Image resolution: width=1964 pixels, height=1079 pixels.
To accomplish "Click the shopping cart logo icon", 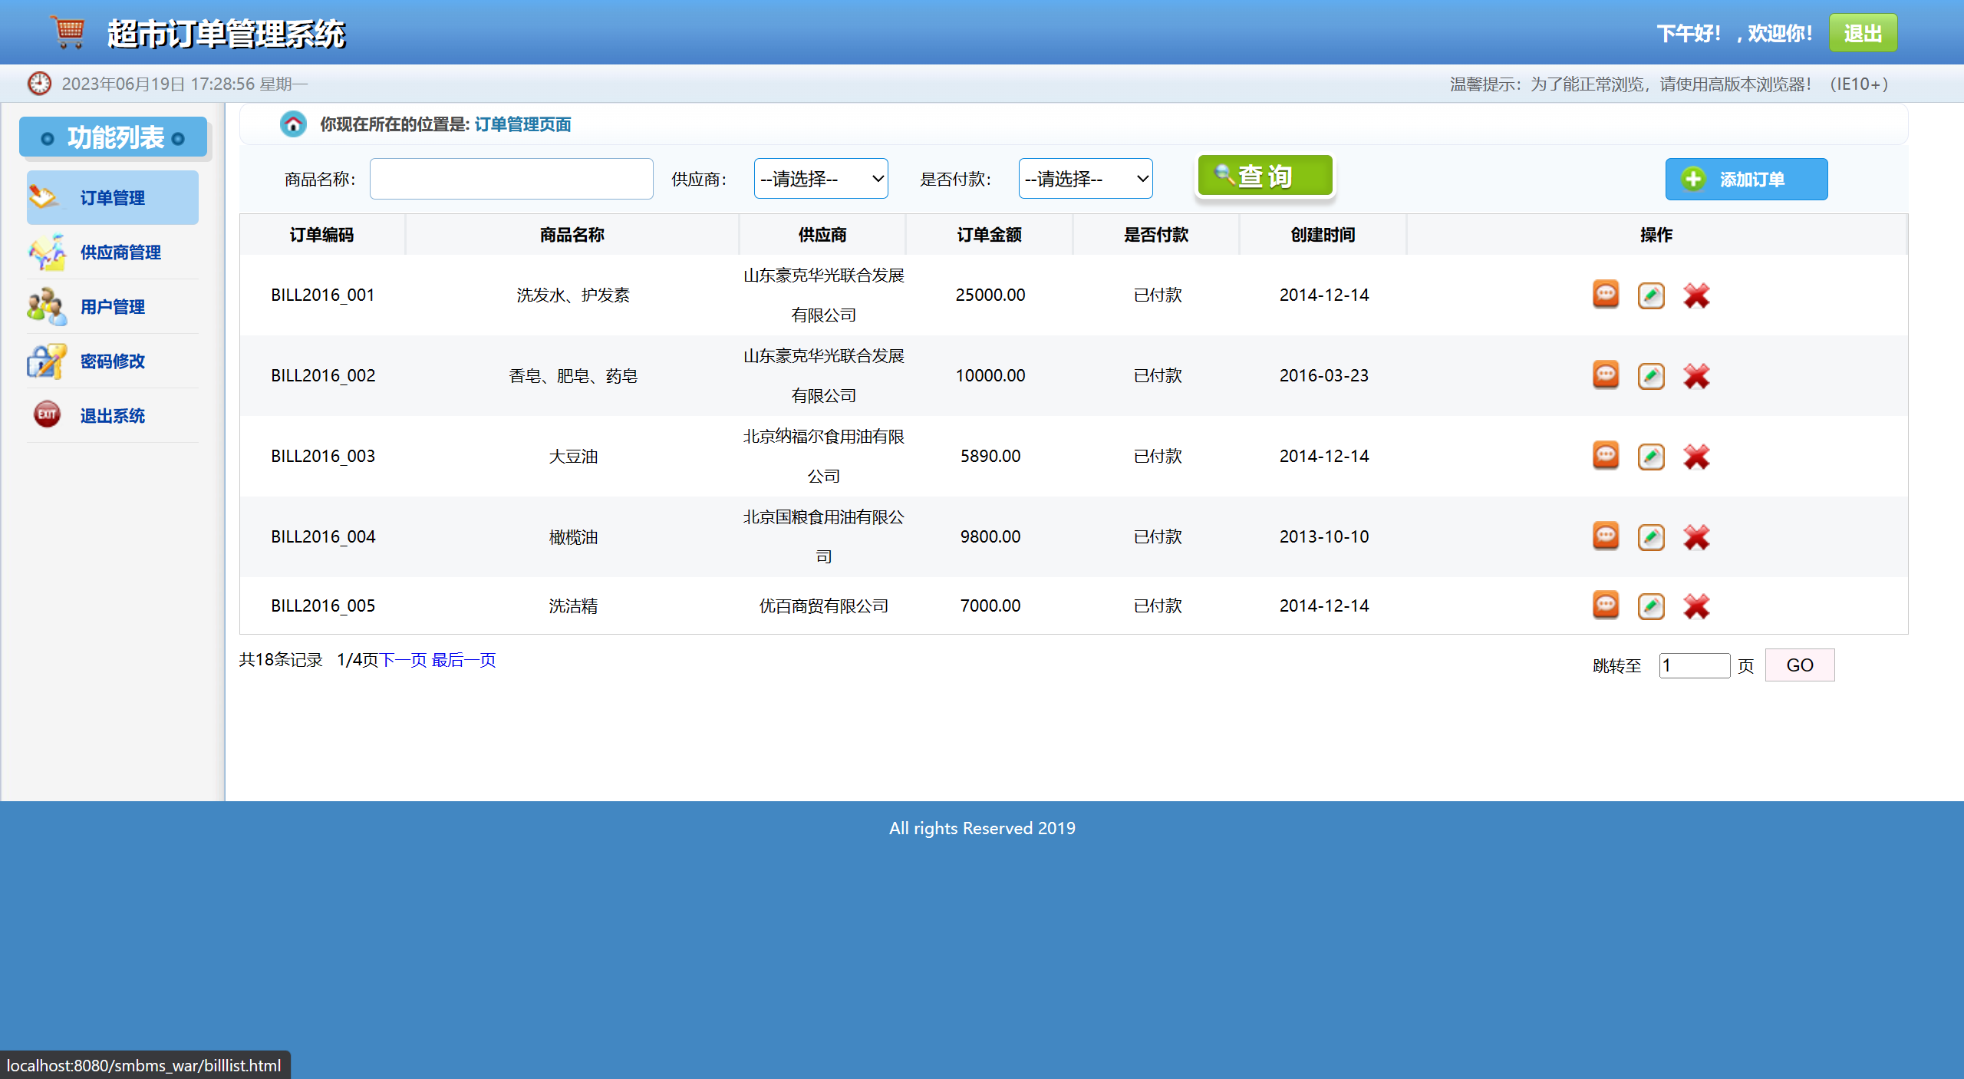I will pyautogui.click(x=68, y=32).
